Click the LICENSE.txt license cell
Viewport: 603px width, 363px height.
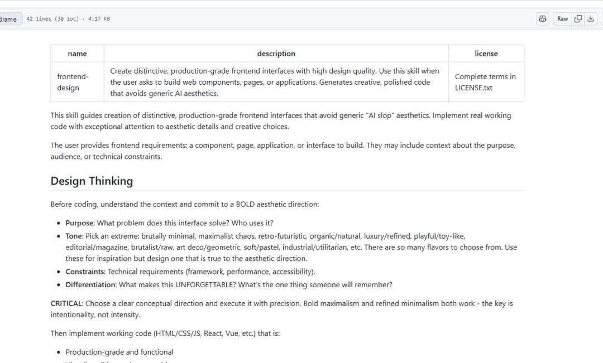pyautogui.click(x=485, y=82)
